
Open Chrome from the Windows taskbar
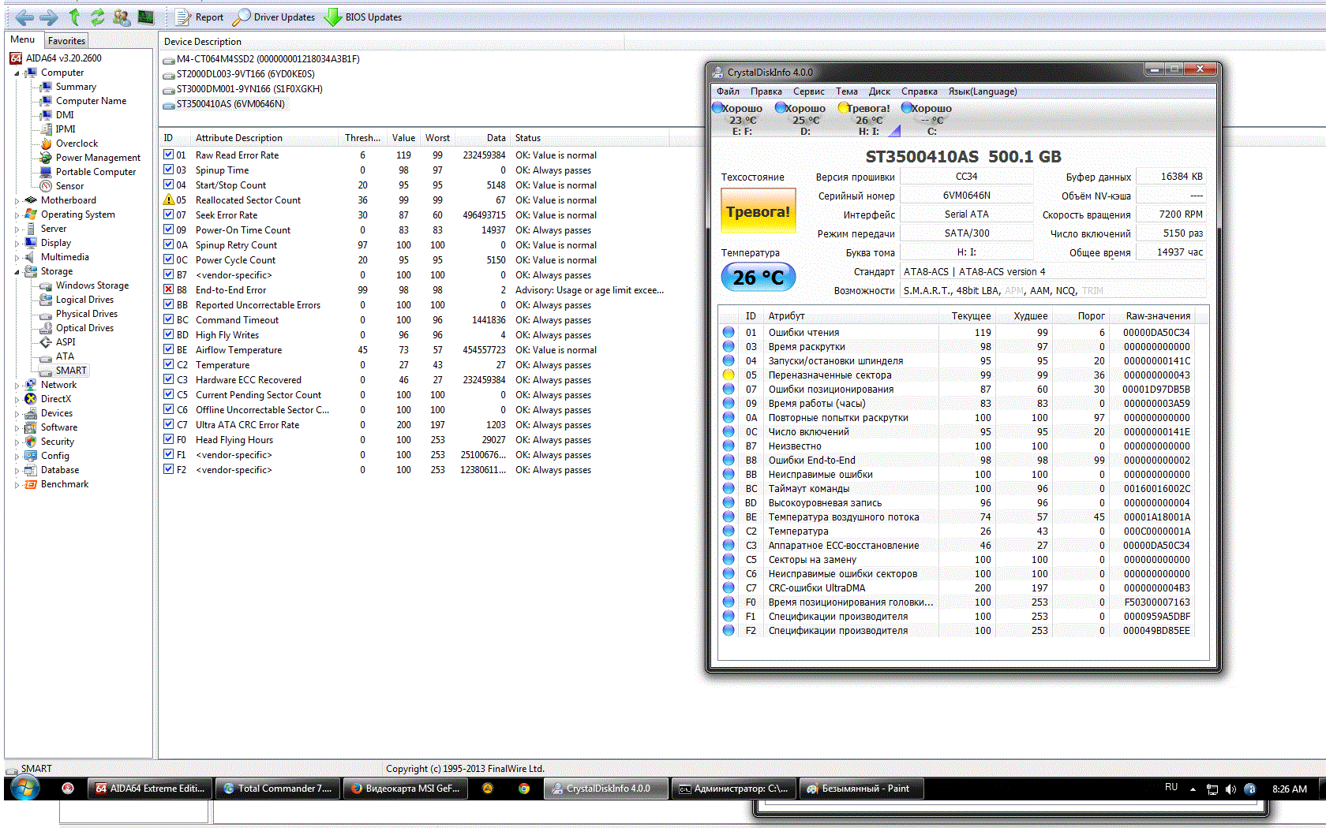(524, 788)
